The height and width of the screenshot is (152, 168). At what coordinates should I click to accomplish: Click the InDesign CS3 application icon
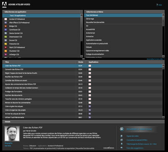point(6,54)
